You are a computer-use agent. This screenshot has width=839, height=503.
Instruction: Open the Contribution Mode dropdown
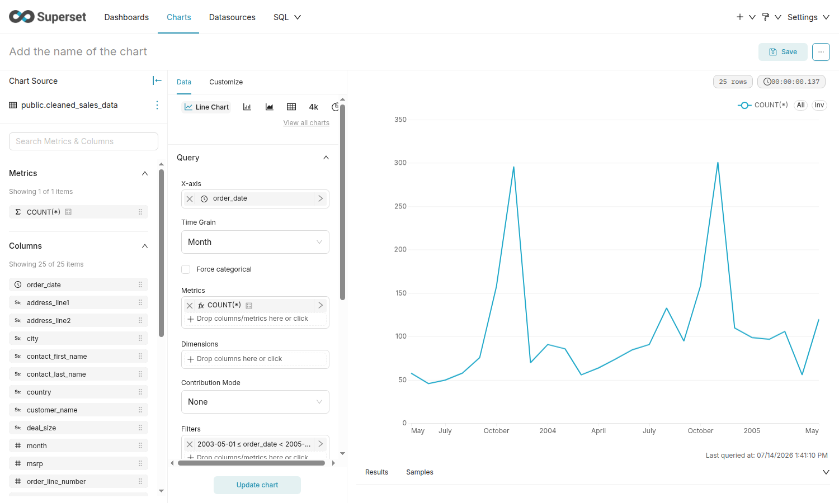[255, 402]
